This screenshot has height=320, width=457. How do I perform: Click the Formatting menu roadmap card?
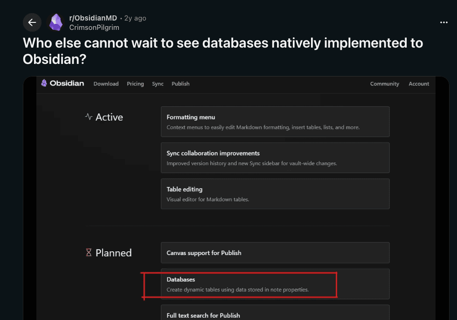pyautogui.click(x=275, y=122)
